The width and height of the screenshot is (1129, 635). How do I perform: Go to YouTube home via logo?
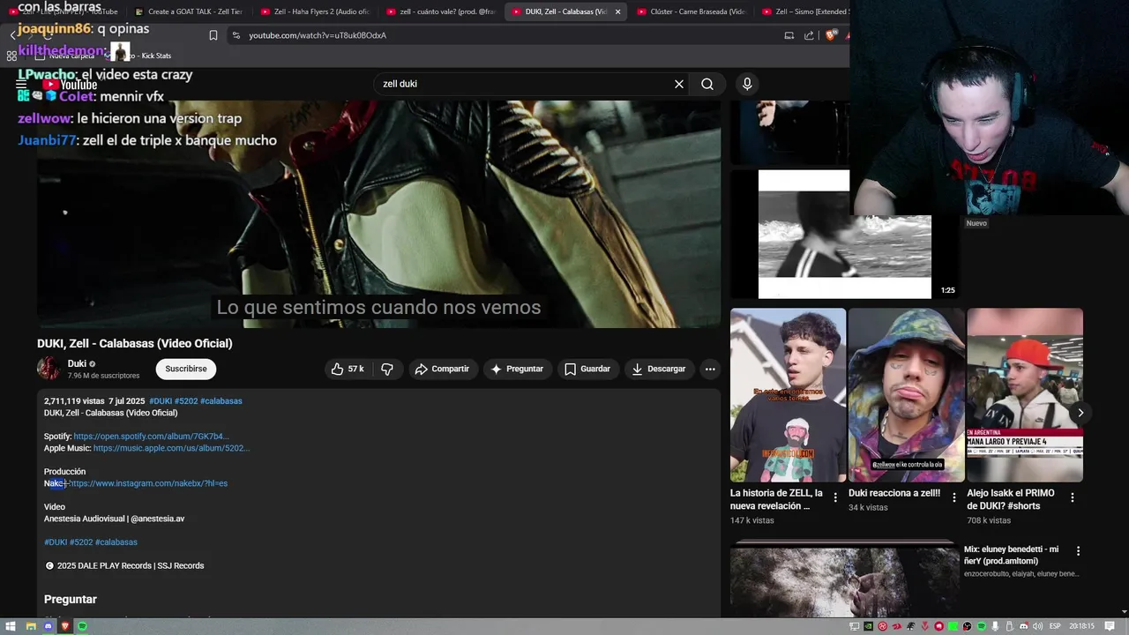pyautogui.click(x=71, y=85)
